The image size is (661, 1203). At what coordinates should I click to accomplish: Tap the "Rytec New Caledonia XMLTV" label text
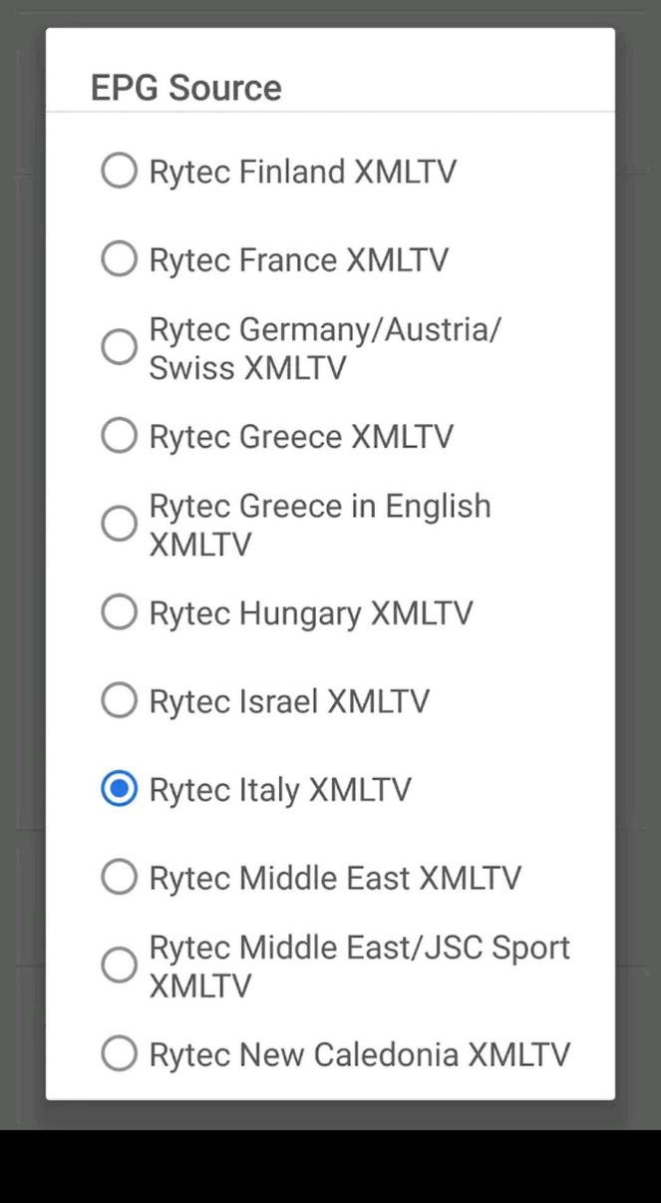pos(359,1054)
